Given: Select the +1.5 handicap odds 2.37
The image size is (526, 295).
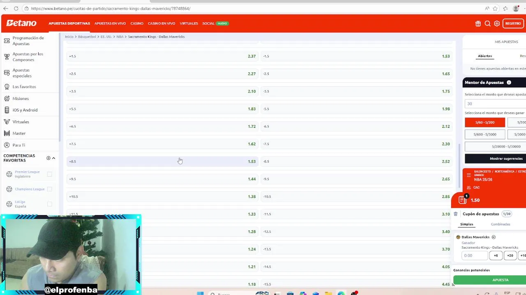Looking at the screenshot, I should [x=162, y=56].
